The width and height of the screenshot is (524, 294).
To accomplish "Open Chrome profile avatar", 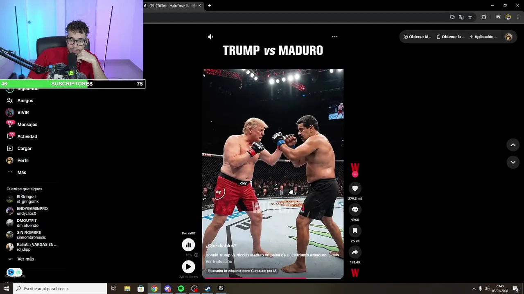I will (508, 17).
